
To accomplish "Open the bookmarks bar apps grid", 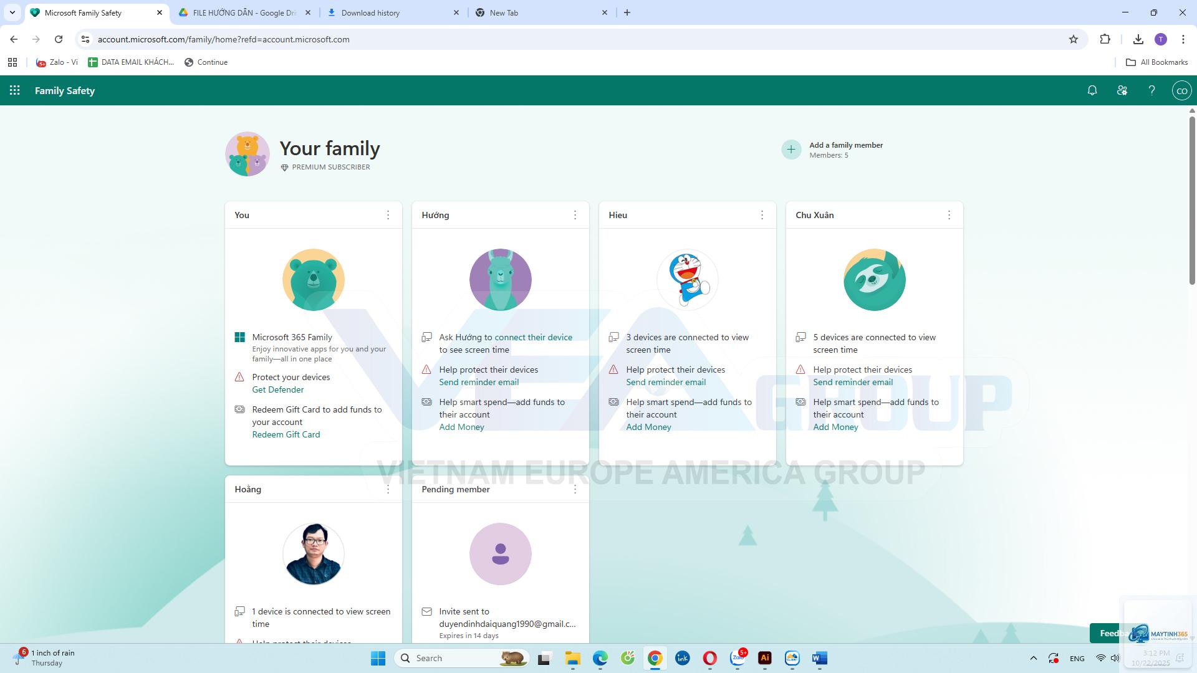I will [12, 62].
